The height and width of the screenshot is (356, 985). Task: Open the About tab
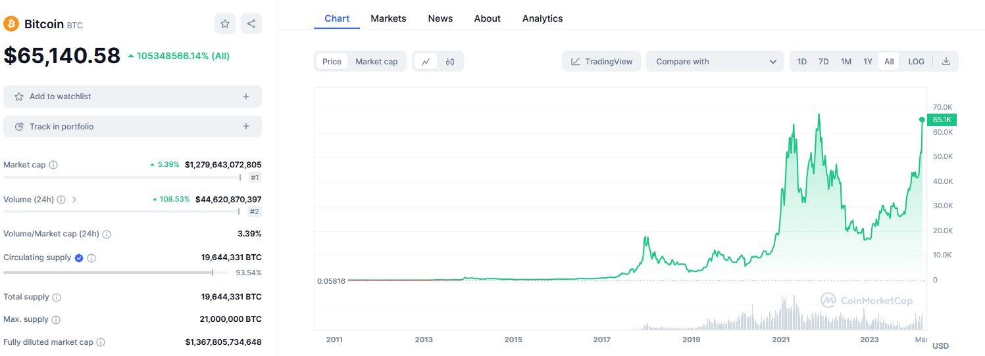tap(488, 18)
